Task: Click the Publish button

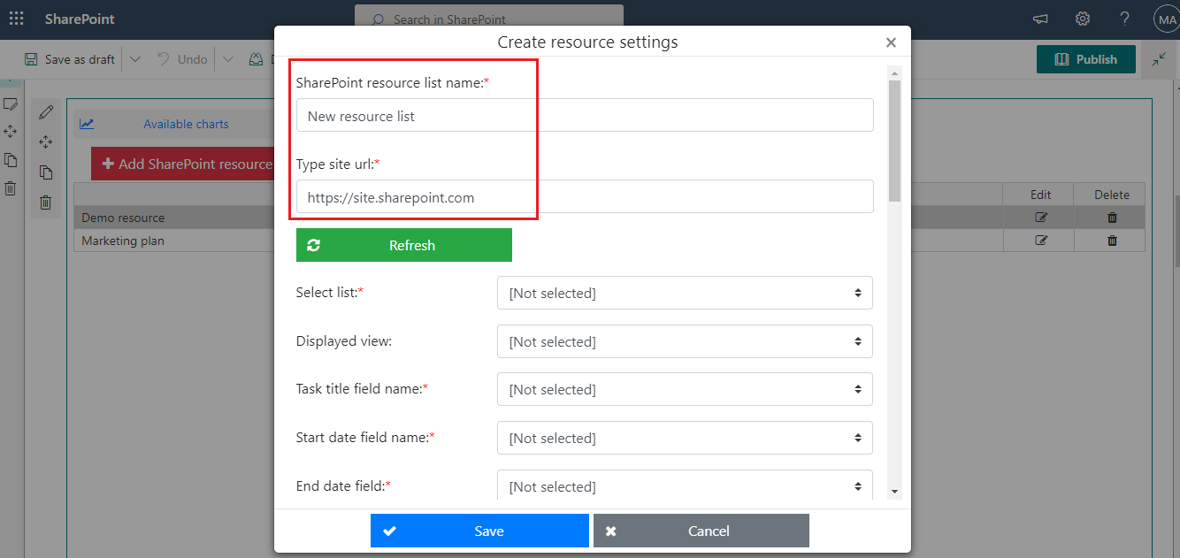Action: (x=1085, y=58)
